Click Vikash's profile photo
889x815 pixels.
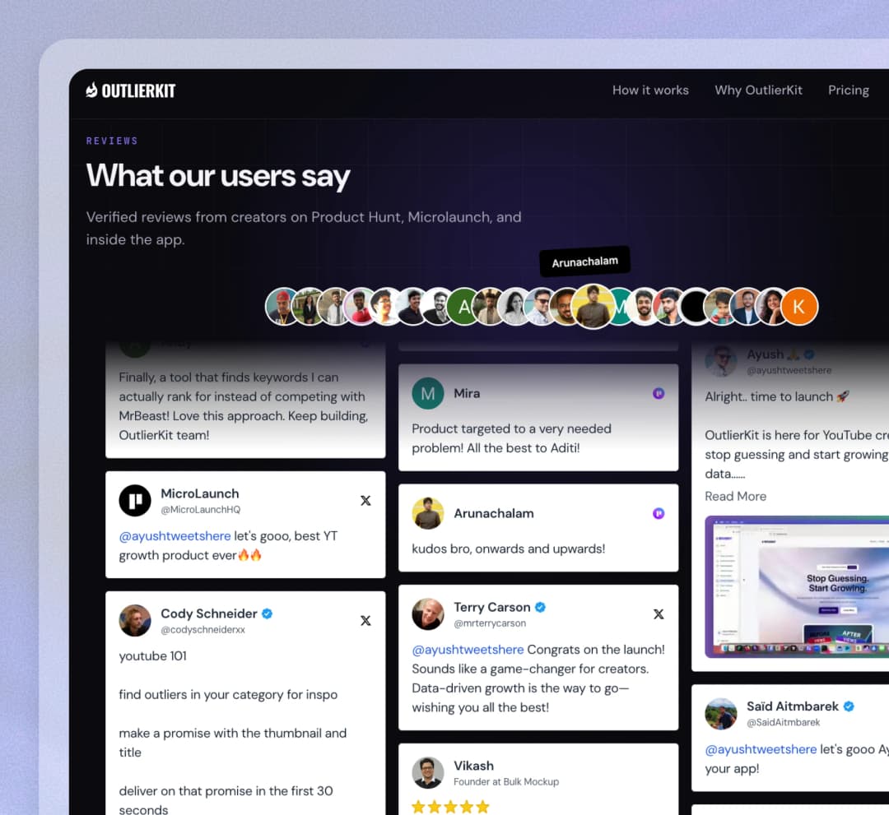428,772
